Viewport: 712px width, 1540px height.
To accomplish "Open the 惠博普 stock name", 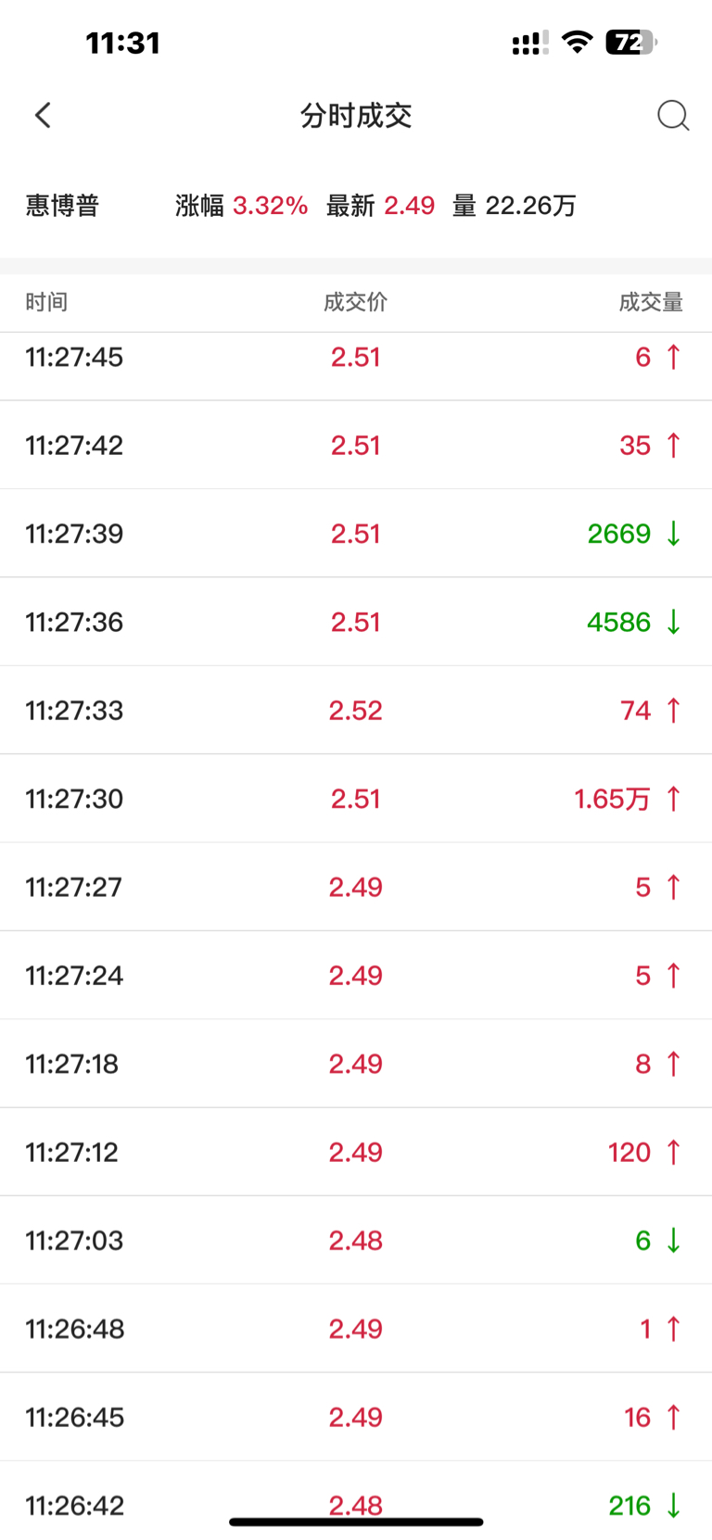I will click(62, 206).
